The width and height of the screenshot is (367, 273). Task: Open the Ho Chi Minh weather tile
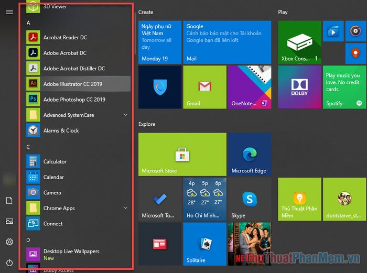[x=205, y=199]
